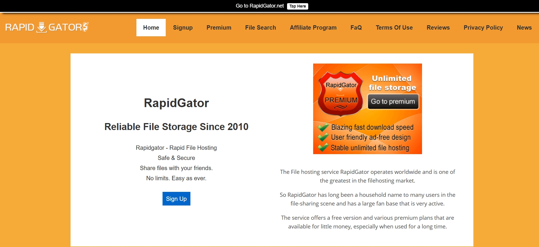Click the blue Sign Up button
The image size is (539, 247).
click(176, 199)
